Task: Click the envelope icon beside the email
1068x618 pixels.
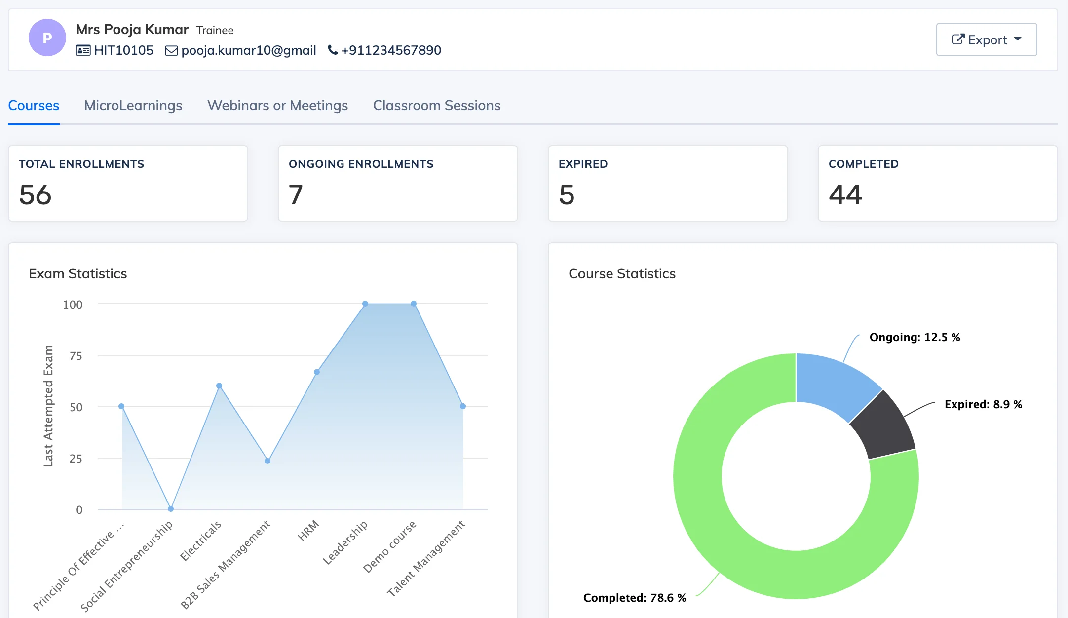Action: click(x=171, y=50)
